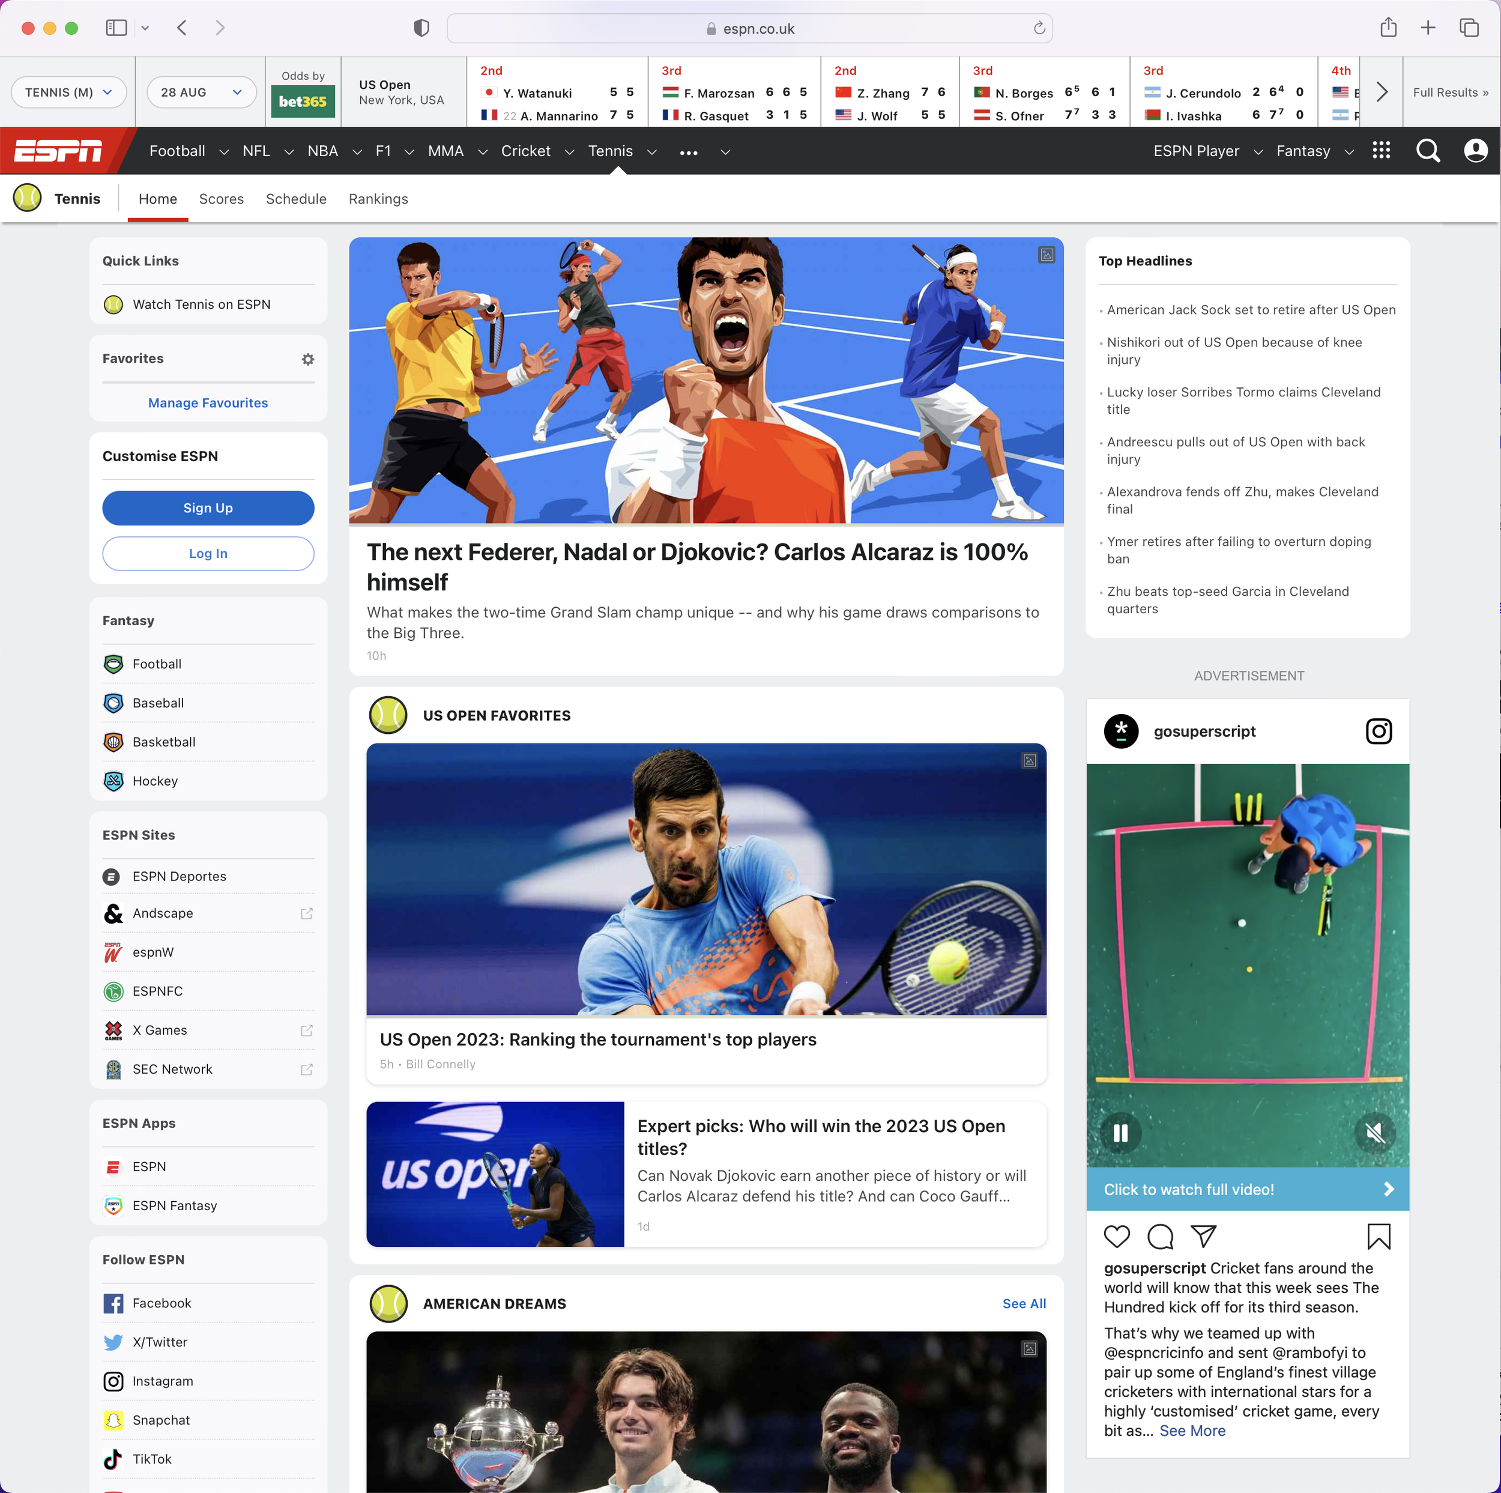Click the gosuperscript avatar icon
Viewport: 1501px width, 1493px height.
click(1121, 731)
